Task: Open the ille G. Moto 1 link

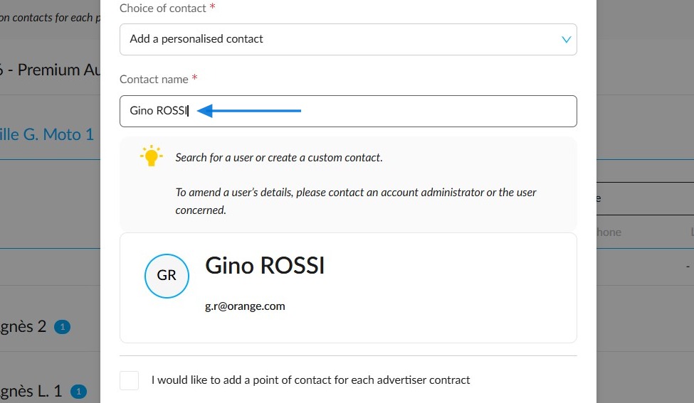Action: click(47, 134)
